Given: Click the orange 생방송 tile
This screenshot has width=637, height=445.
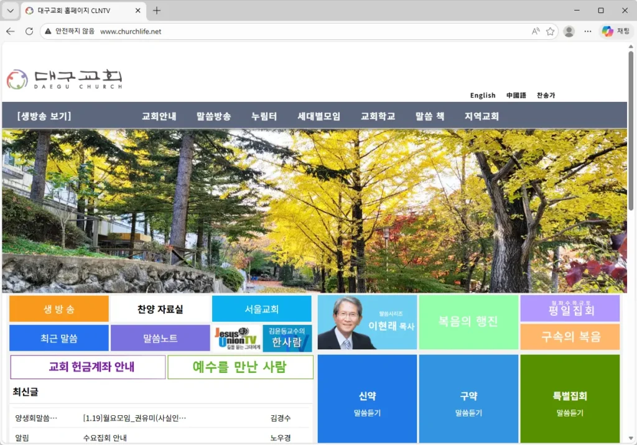Looking at the screenshot, I should pyautogui.click(x=59, y=309).
